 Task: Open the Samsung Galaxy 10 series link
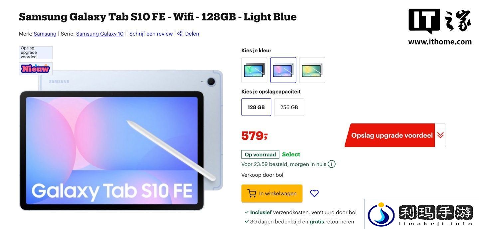(100, 34)
